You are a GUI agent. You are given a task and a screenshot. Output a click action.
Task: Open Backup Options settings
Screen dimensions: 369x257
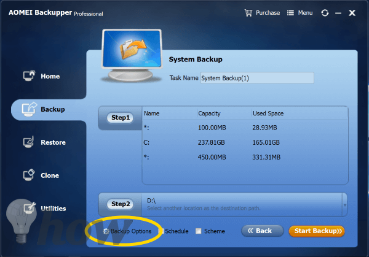tap(131, 231)
